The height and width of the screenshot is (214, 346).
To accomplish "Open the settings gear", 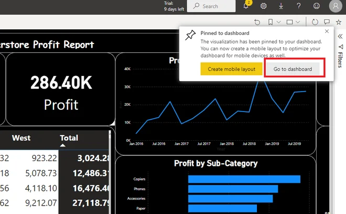I will [x=264, y=6].
